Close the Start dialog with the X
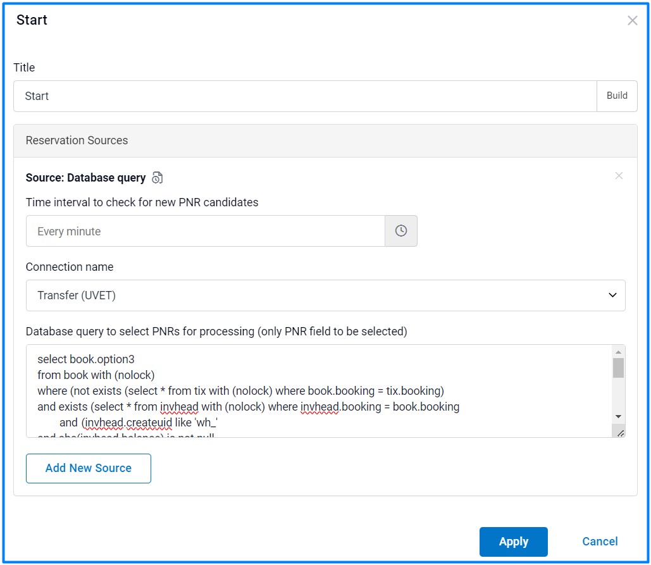This screenshot has width=651, height=565. click(632, 20)
